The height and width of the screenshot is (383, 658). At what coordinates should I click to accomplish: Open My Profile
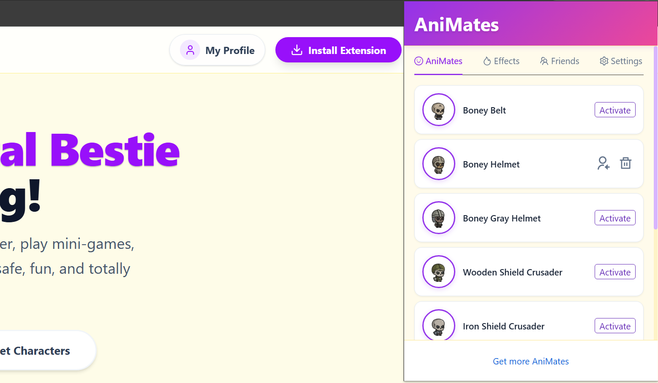pyautogui.click(x=217, y=50)
